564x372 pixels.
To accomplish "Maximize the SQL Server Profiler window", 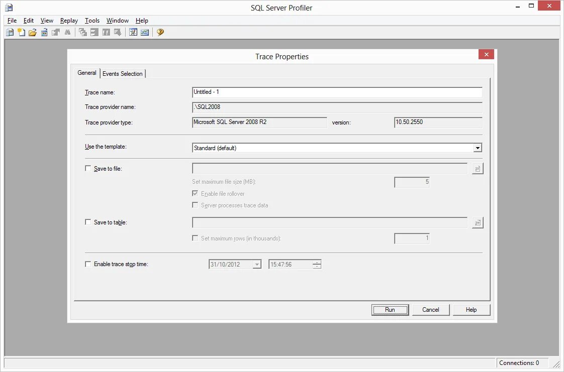I will tap(531, 6).
